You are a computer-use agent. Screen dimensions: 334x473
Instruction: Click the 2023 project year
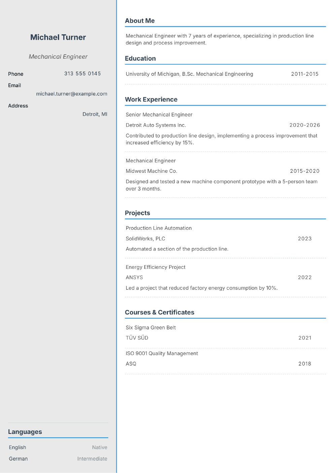[x=305, y=239]
